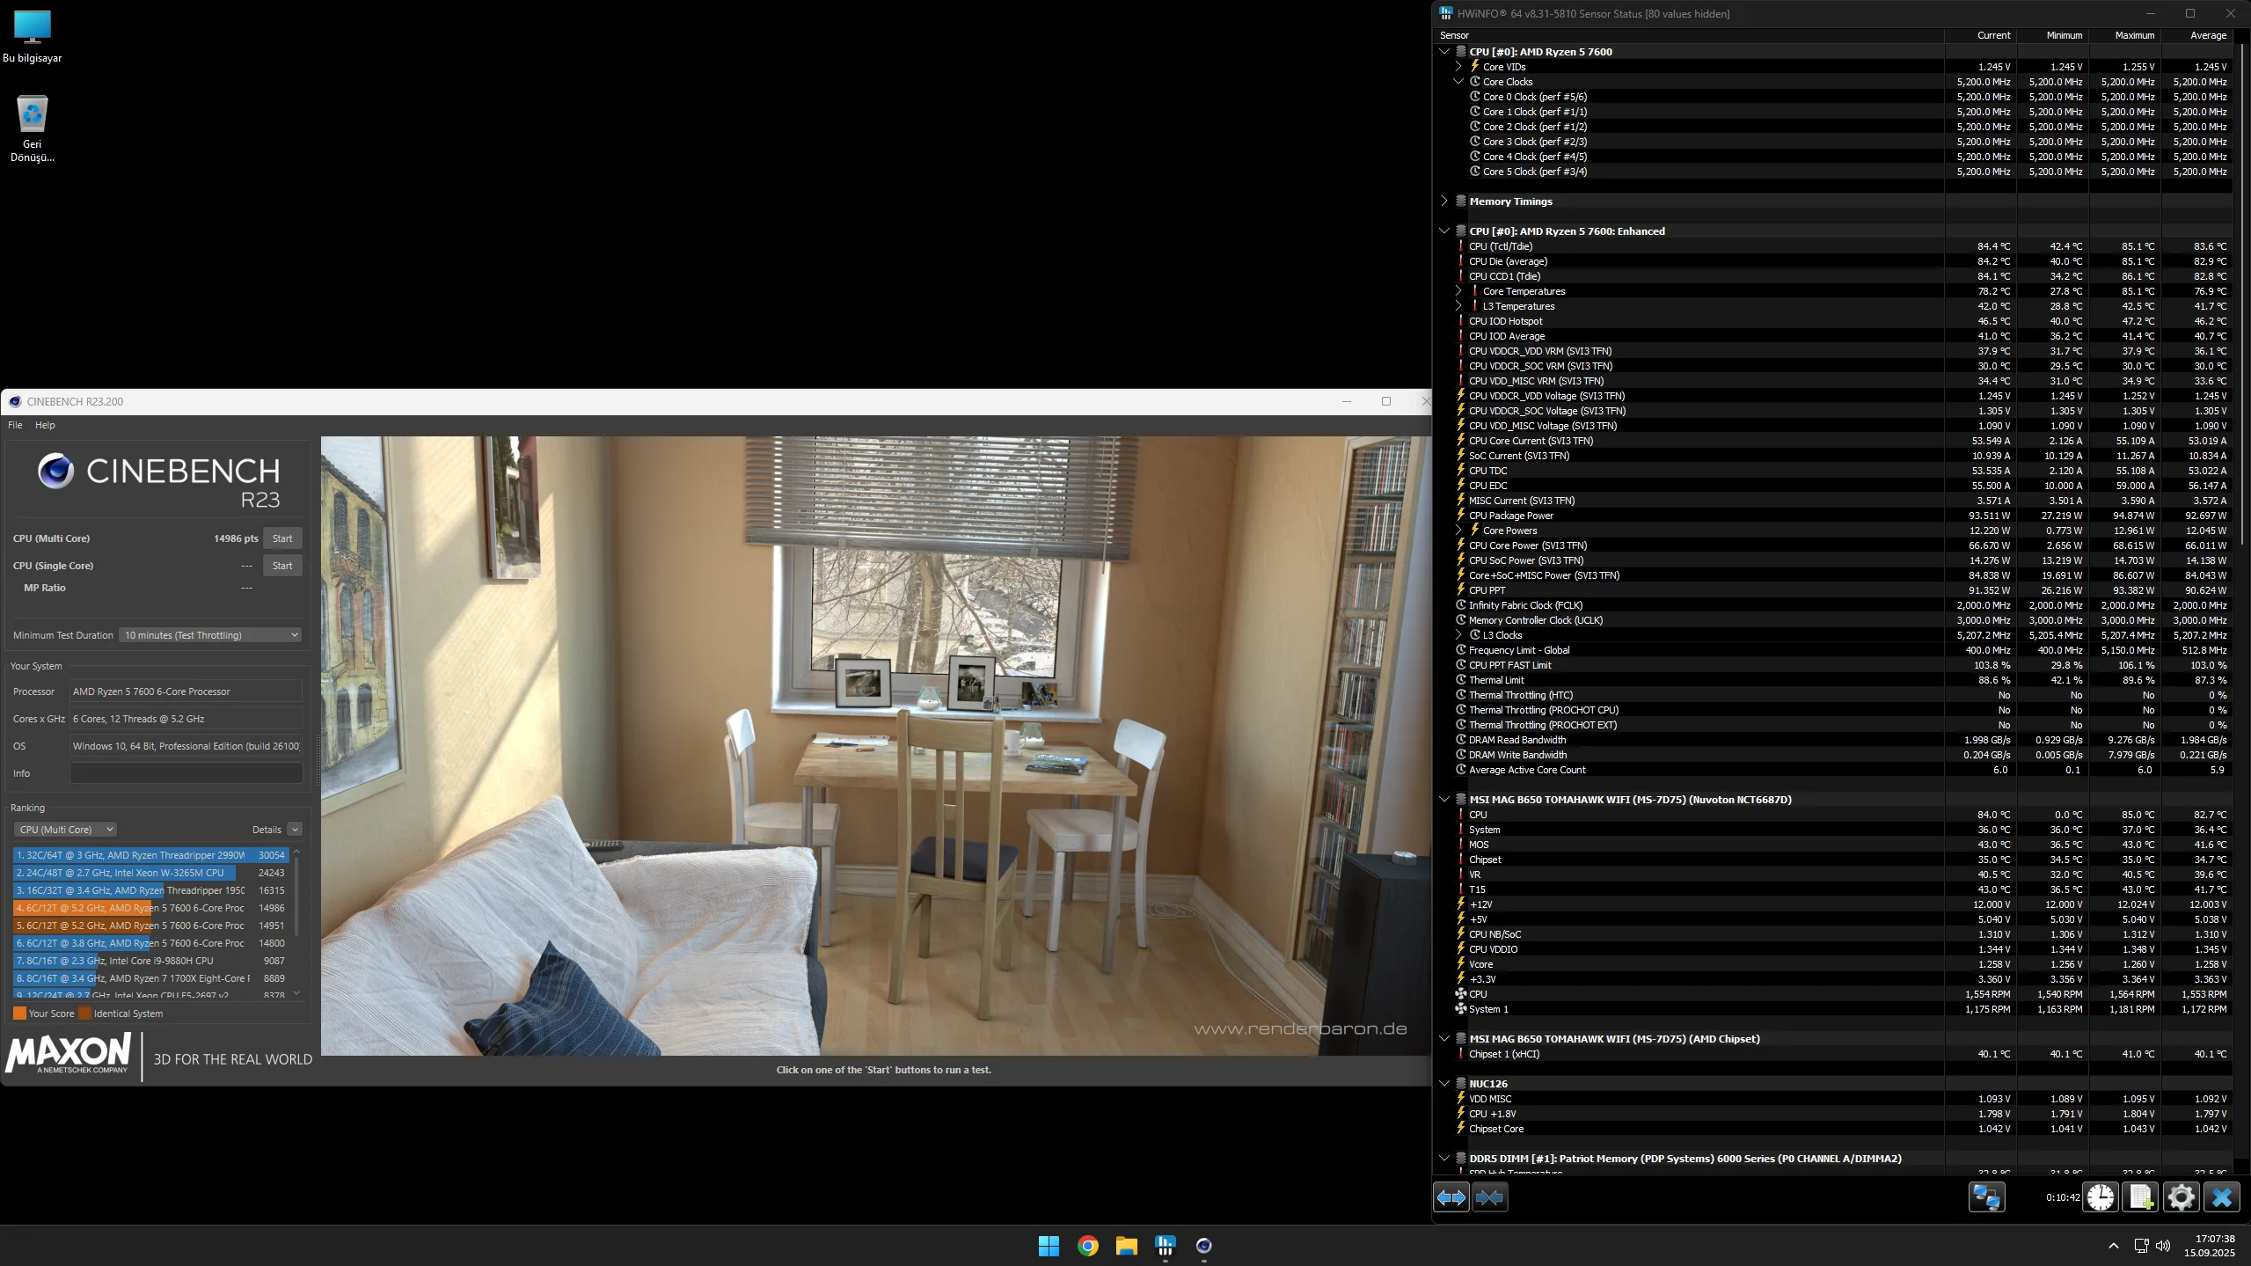The width and height of the screenshot is (2251, 1266).
Task: Start sensor logging with document-plus icon
Action: pos(2141,1197)
